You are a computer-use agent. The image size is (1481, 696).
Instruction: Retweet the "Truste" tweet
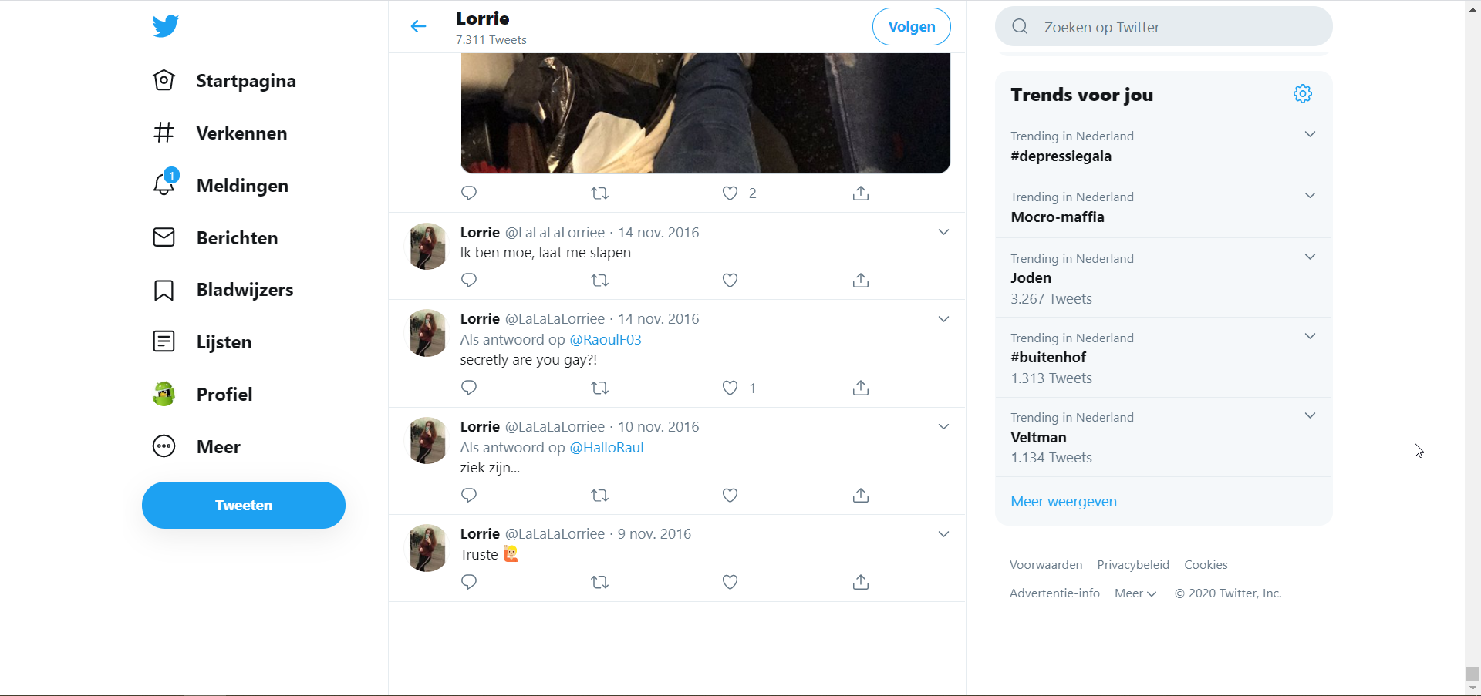click(x=599, y=583)
